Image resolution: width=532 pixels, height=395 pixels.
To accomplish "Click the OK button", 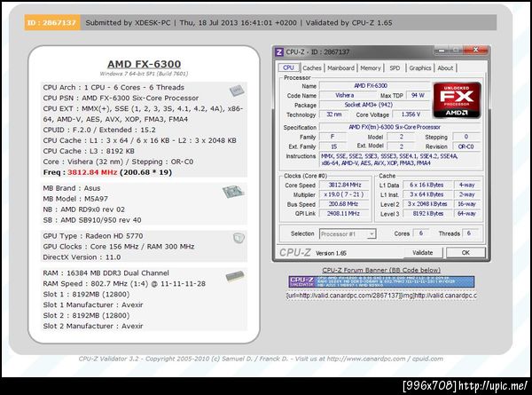I will [465, 252].
